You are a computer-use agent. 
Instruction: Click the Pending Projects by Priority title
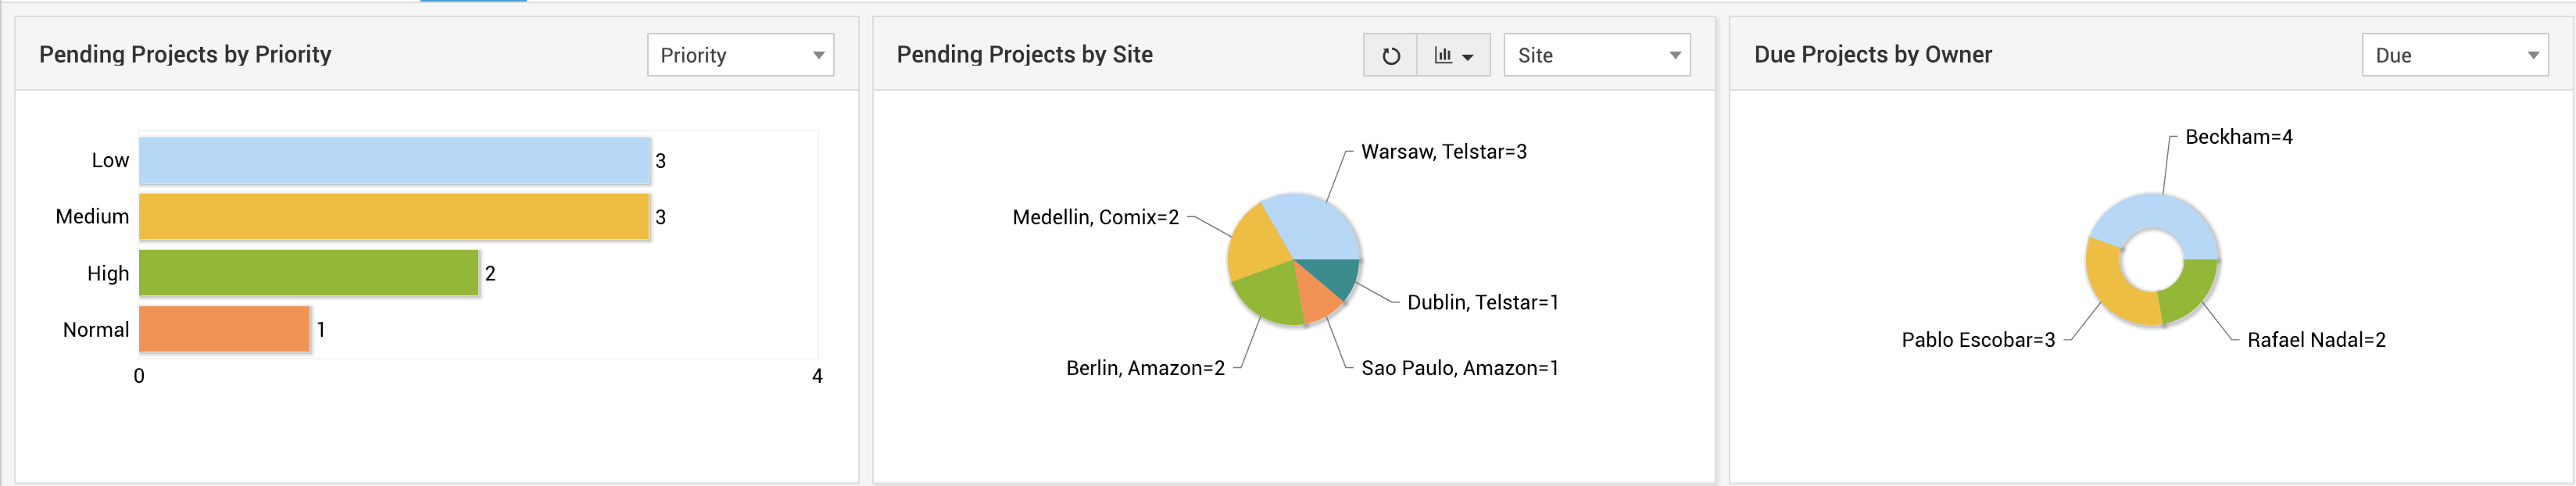(x=185, y=55)
